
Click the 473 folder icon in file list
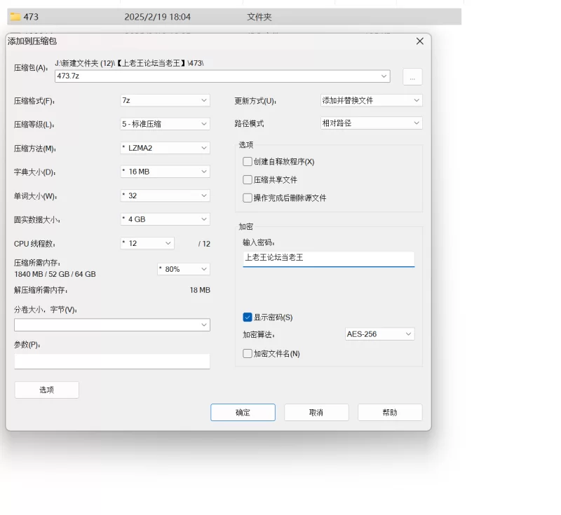pyautogui.click(x=15, y=17)
